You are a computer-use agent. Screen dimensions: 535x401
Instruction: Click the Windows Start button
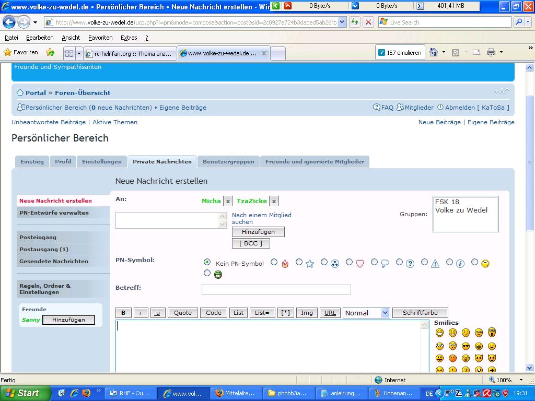point(25,393)
